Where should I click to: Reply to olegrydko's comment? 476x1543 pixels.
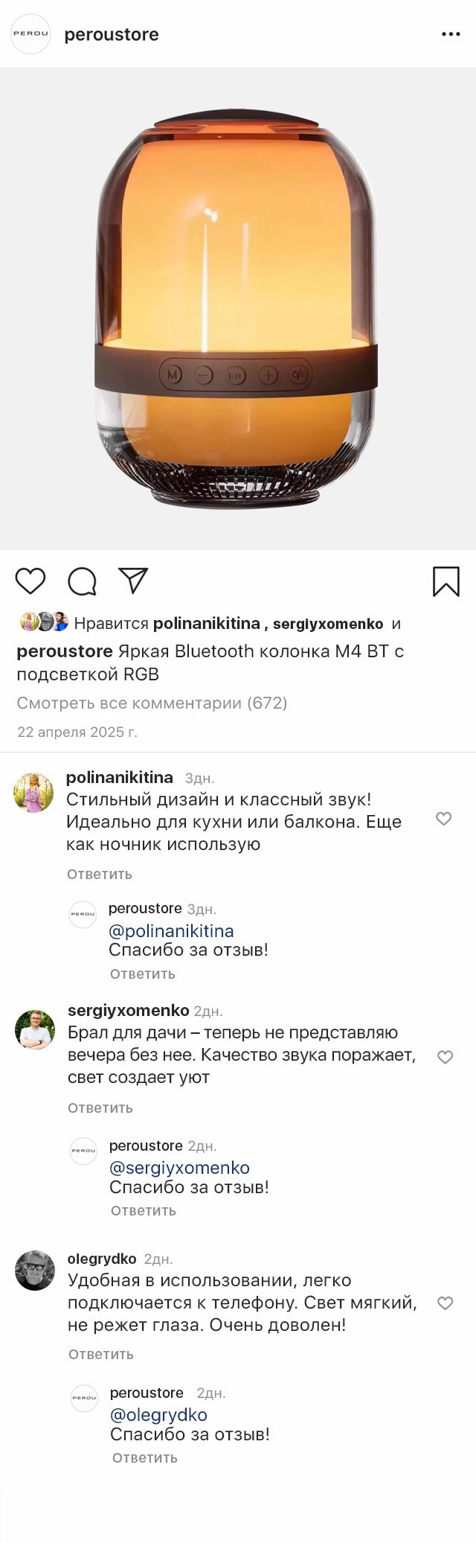pos(101,1354)
